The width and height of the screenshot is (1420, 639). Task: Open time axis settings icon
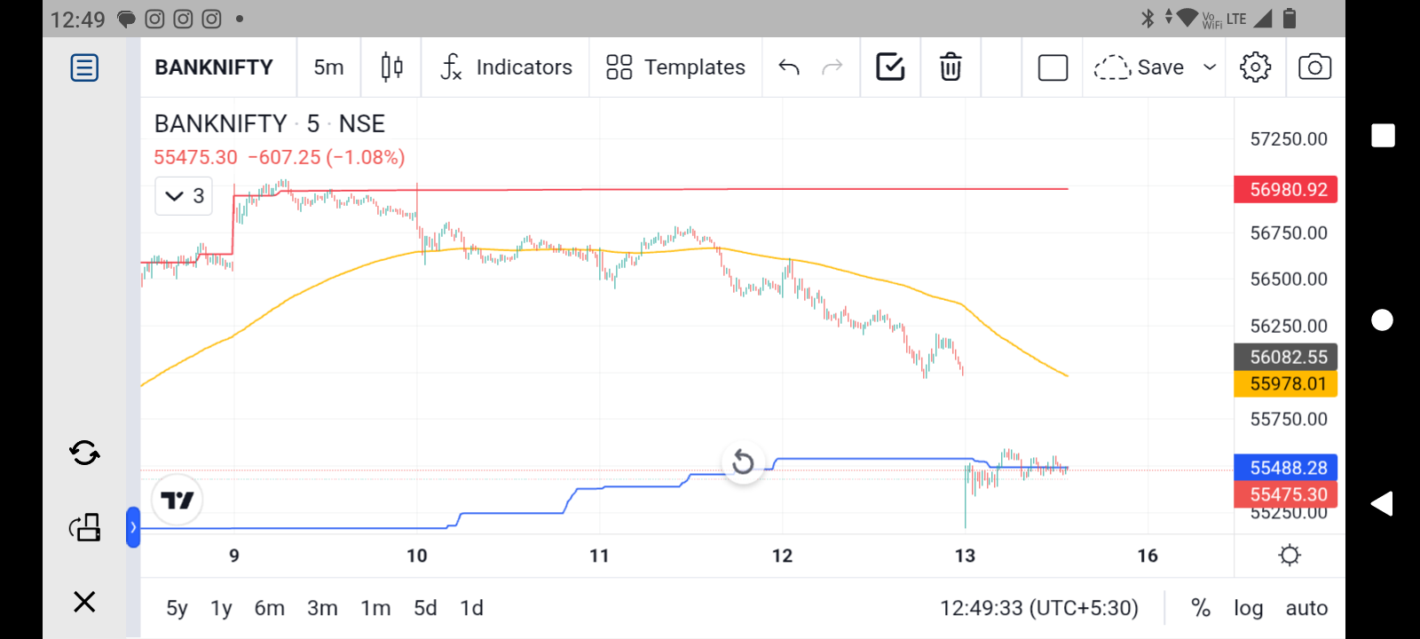click(1290, 556)
